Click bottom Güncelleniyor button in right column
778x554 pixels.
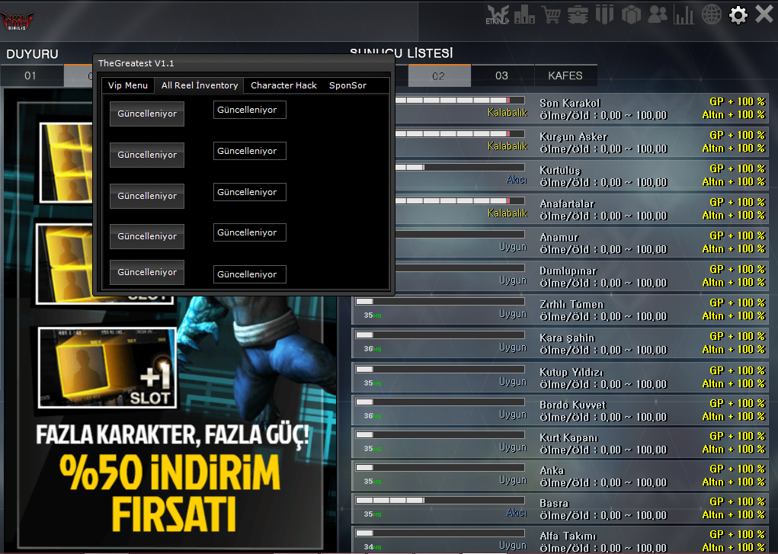250,274
